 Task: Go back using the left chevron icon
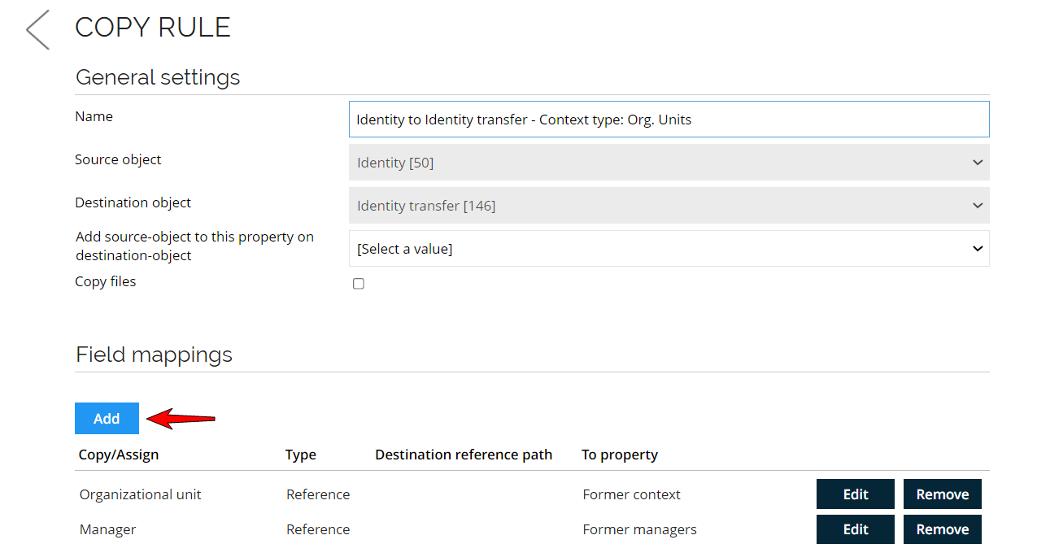tap(38, 30)
